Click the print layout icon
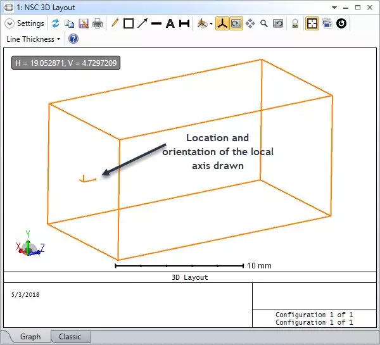This screenshot has height=345, width=380. click(98, 23)
